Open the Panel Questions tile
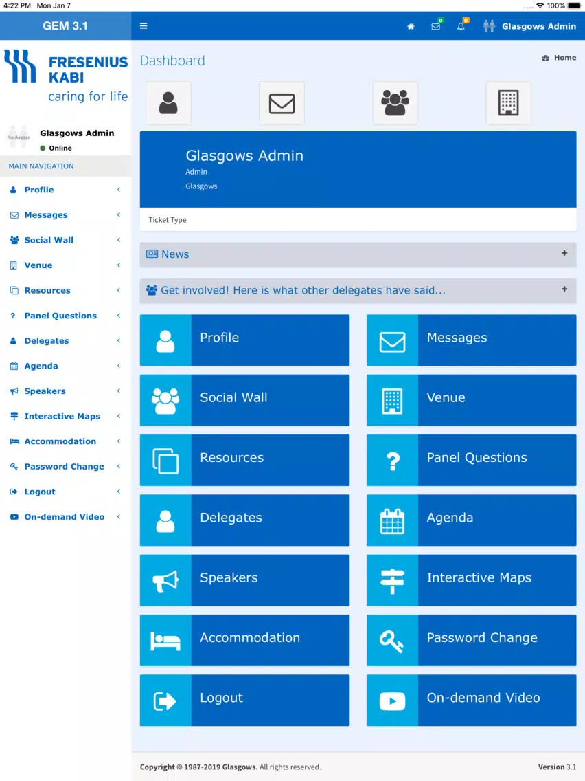This screenshot has width=585, height=781. 472,460
